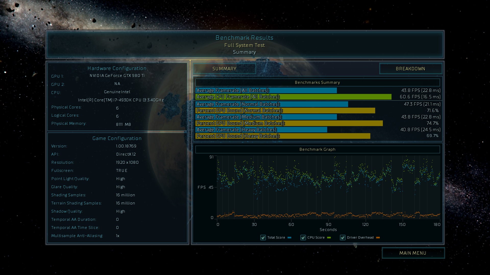Click the Hardware Configuration heading
The height and width of the screenshot is (275, 490).
click(x=117, y=68)
